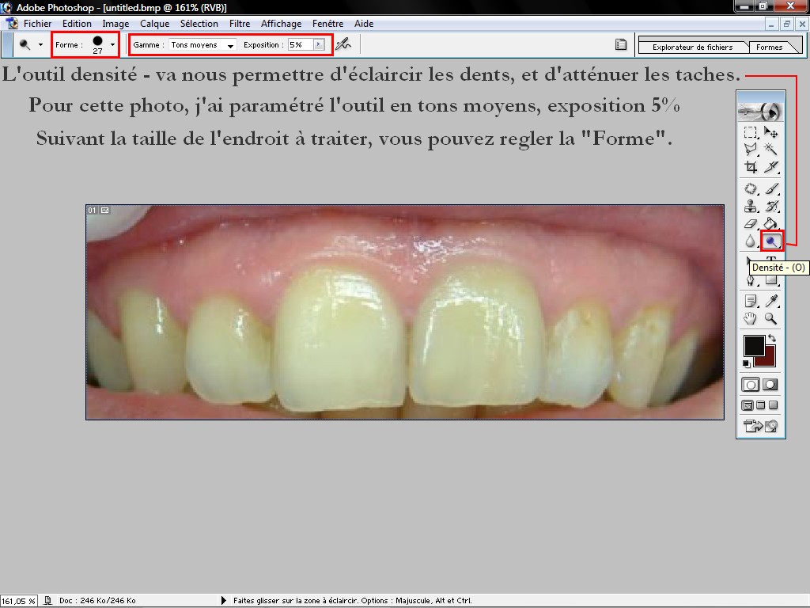Open the Explorateur de fichiers tab
Screen dimensions: 810x608
pos(692,47)
